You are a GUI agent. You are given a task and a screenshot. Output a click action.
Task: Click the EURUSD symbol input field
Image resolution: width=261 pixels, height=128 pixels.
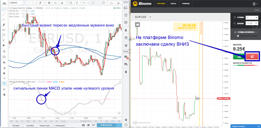point(15,3)
